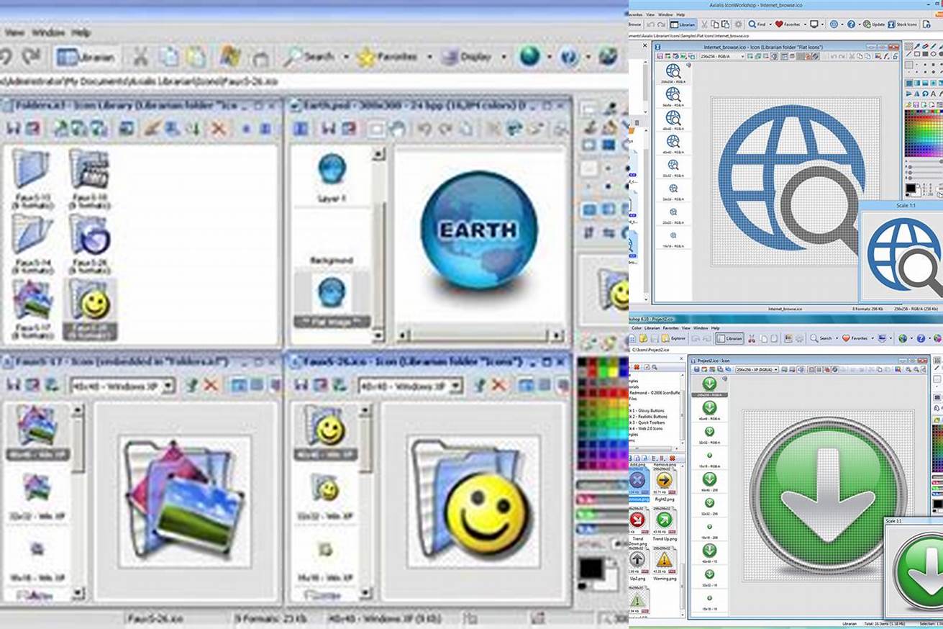Click the Search button in the left window toolbar
The height and width of the screenshot is (629, 943).
(311, 57)
